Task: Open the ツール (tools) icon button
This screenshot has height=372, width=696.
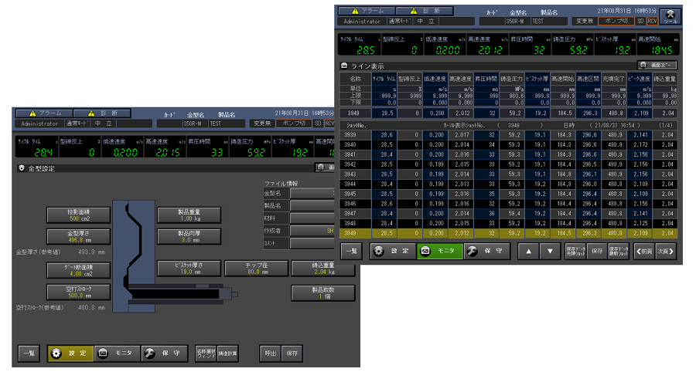Action: pyautogui.click(x=671, y=15)
